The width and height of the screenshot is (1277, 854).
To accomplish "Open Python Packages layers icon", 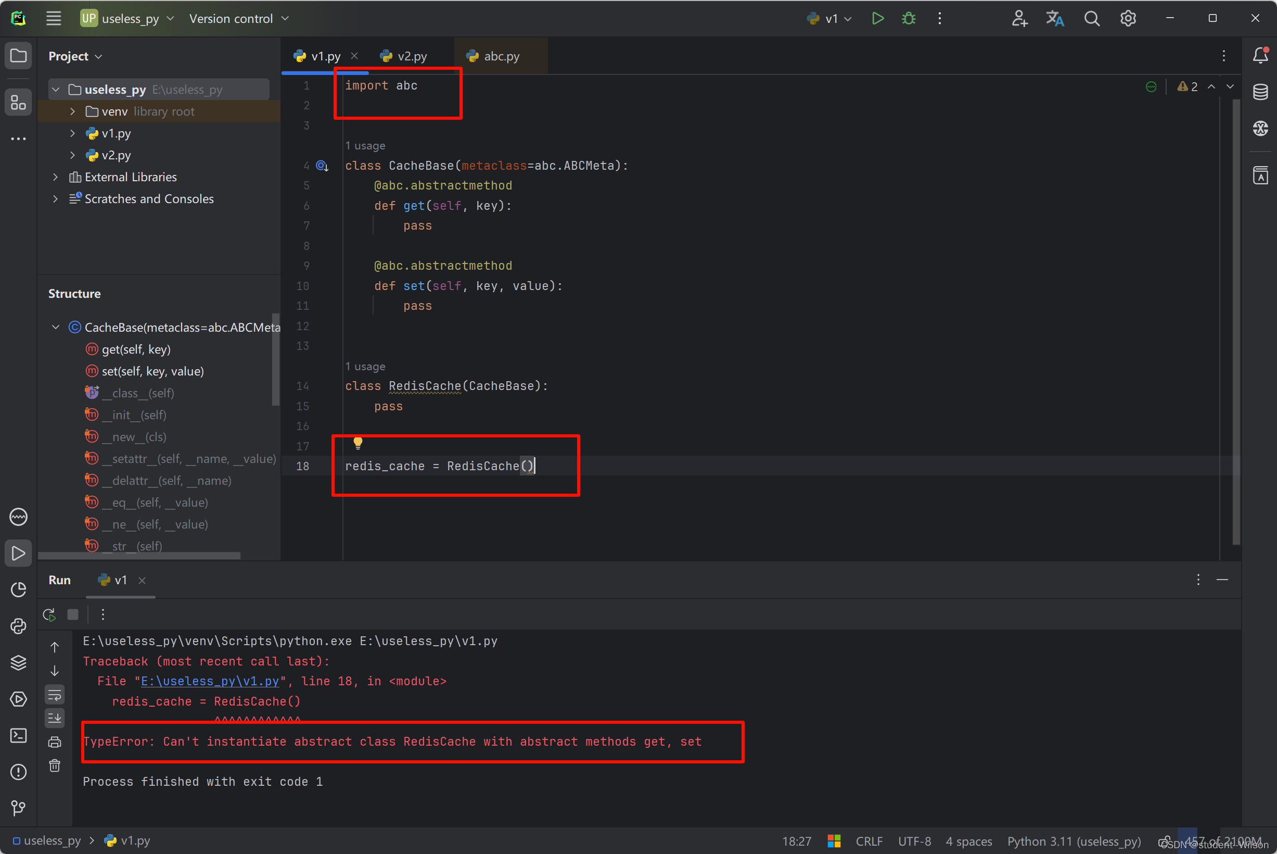I will point(19,663).
